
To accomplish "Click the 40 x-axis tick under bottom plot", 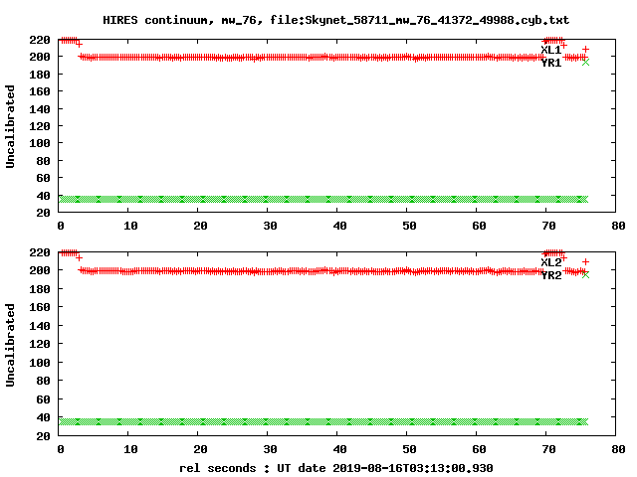I will pos(339,449).
